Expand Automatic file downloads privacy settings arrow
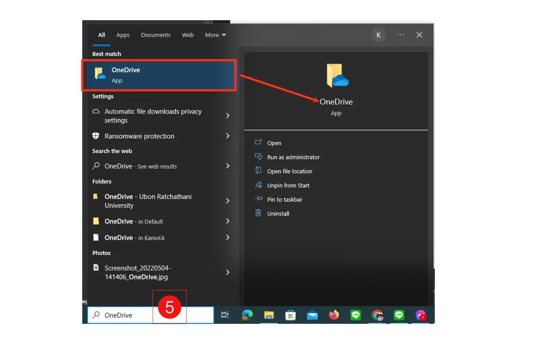The image size is (551, 344). click(x=228, y=116)
